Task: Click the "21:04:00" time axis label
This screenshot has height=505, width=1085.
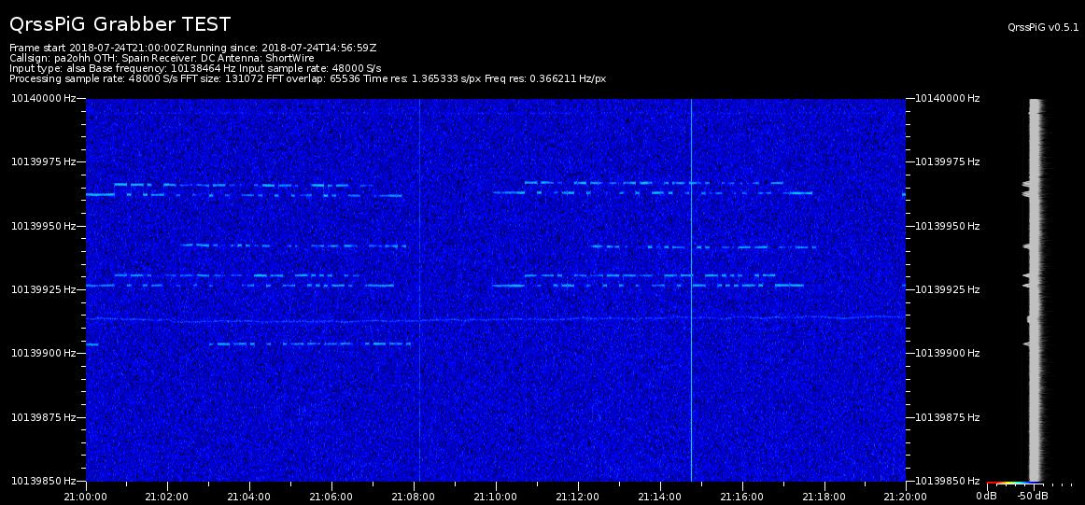Action: pos(250,497)
